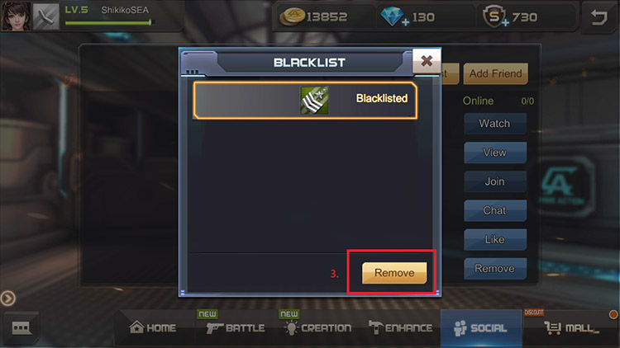
Task: Close the Blacklist dialog
Action: click(x=427, y=61)
